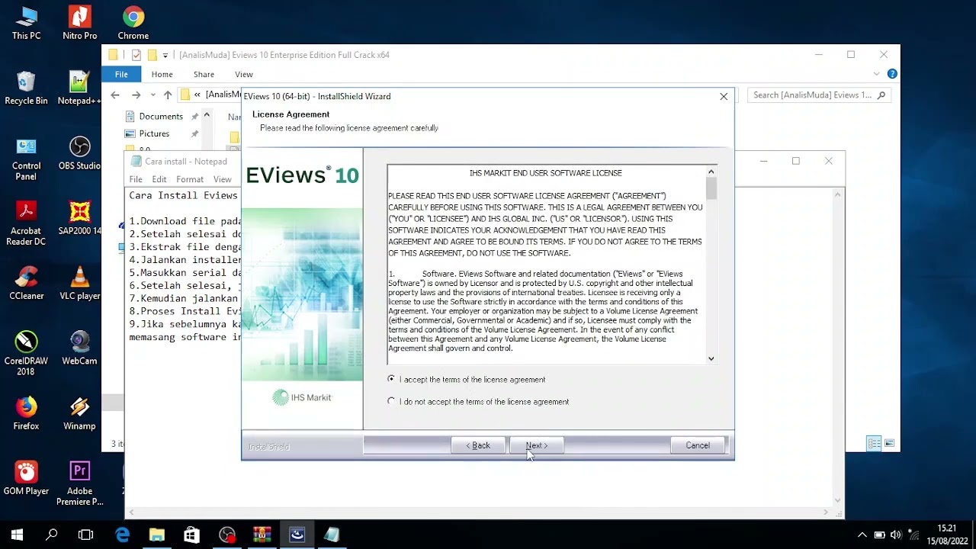Open Customize Quick Access Toolbar dropdown

click(165, 55)
